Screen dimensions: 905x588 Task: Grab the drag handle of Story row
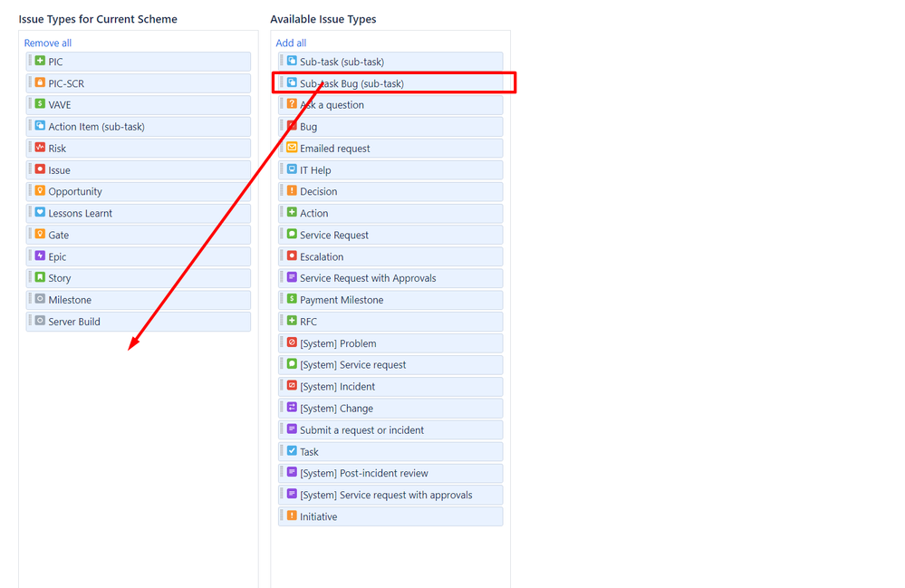(x=30, y=277)
